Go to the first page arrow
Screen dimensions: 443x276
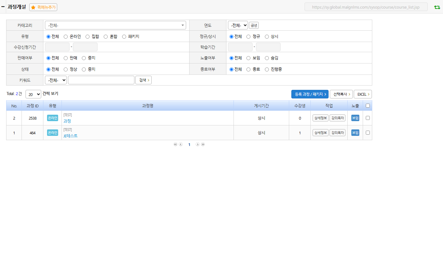175,144
